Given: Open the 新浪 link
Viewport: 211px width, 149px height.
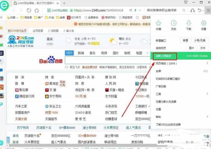Looking at the screenshot, I should click(19, 77).
